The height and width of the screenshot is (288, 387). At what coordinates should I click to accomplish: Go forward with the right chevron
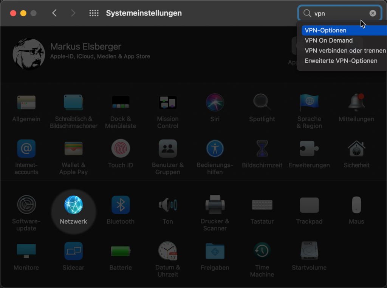pyautogui.click(x=73, y=13)
